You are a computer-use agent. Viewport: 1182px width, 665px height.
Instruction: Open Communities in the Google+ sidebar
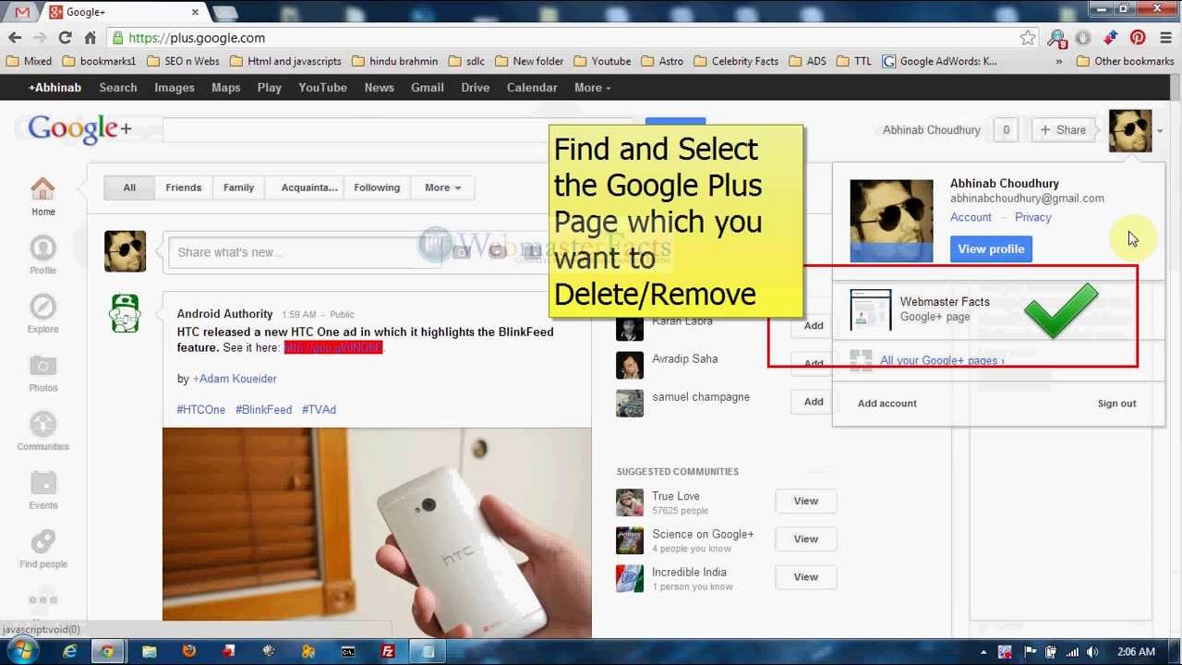(x=42, y=431)
